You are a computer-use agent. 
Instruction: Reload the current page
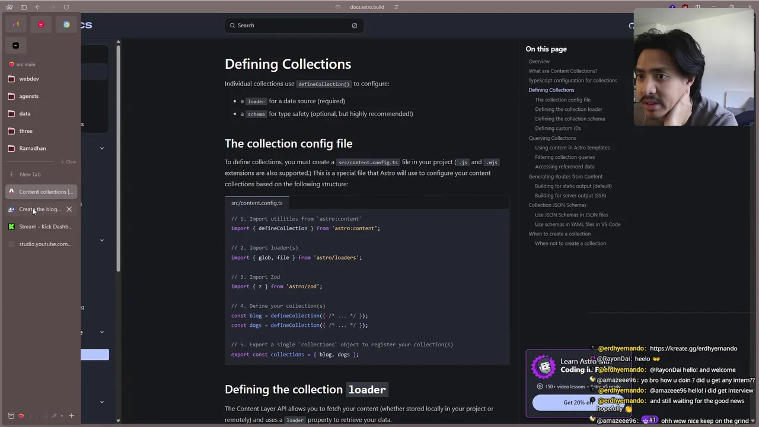coord(66,7)
